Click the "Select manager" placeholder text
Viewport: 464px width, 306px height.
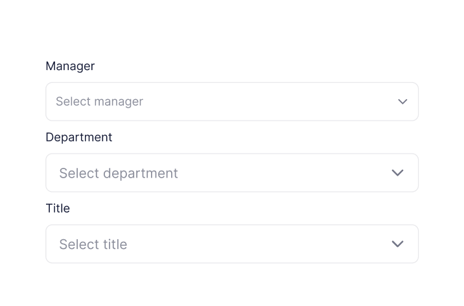(x=99, y=102)
